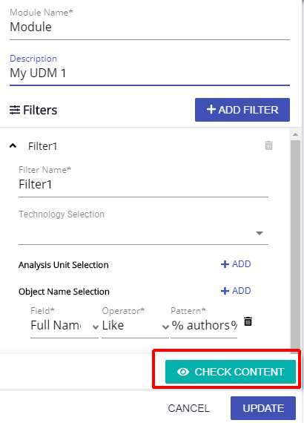304x423 pixels.
Task: Remove the Full Name pattern row
Action: click(x=248, y=321)
